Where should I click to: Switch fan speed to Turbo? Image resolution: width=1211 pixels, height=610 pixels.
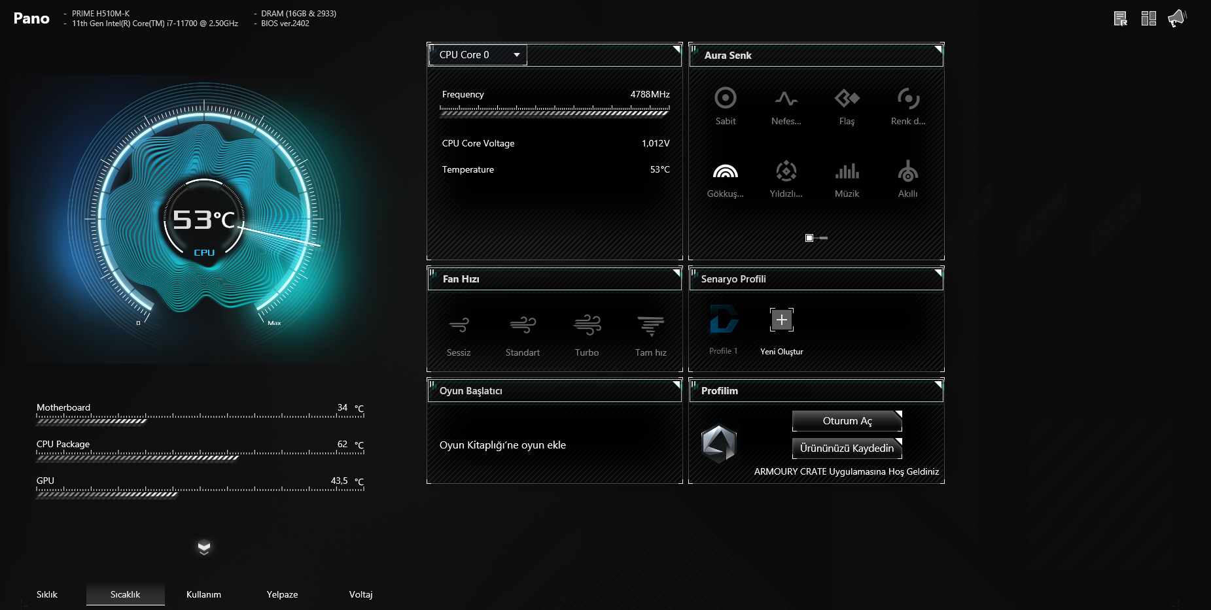click(x=587, y=333)
